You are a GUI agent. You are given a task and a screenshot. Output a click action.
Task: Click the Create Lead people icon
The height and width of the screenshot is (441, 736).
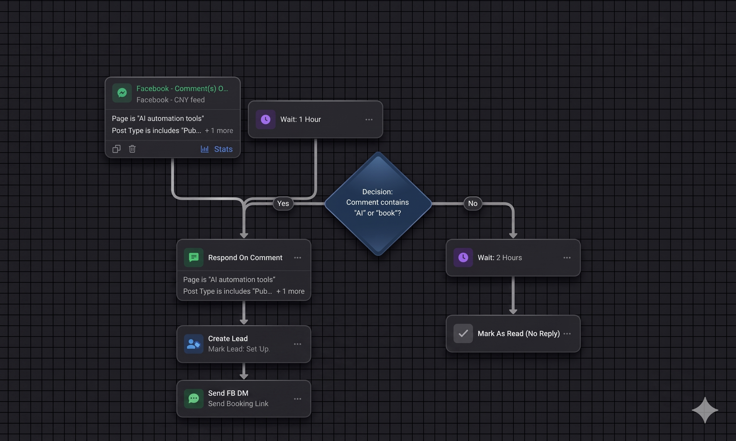click(x=194, y=344)
